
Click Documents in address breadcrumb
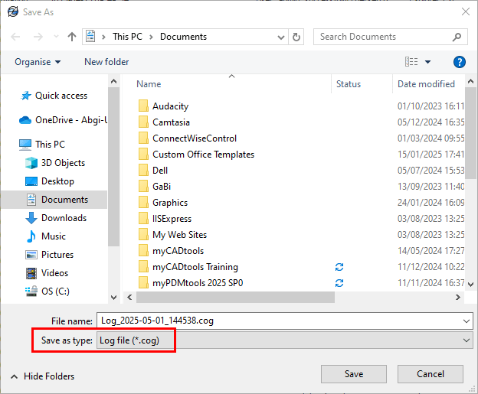(x=183, y=37)
